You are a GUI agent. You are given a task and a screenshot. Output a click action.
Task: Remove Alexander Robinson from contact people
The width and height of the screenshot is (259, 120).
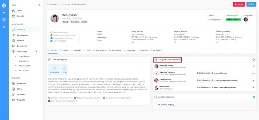tap(254, 73)
